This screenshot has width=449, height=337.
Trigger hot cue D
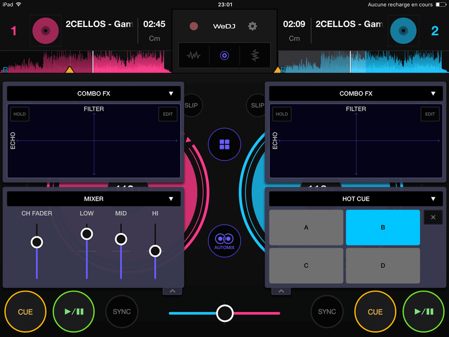[383, 266]
